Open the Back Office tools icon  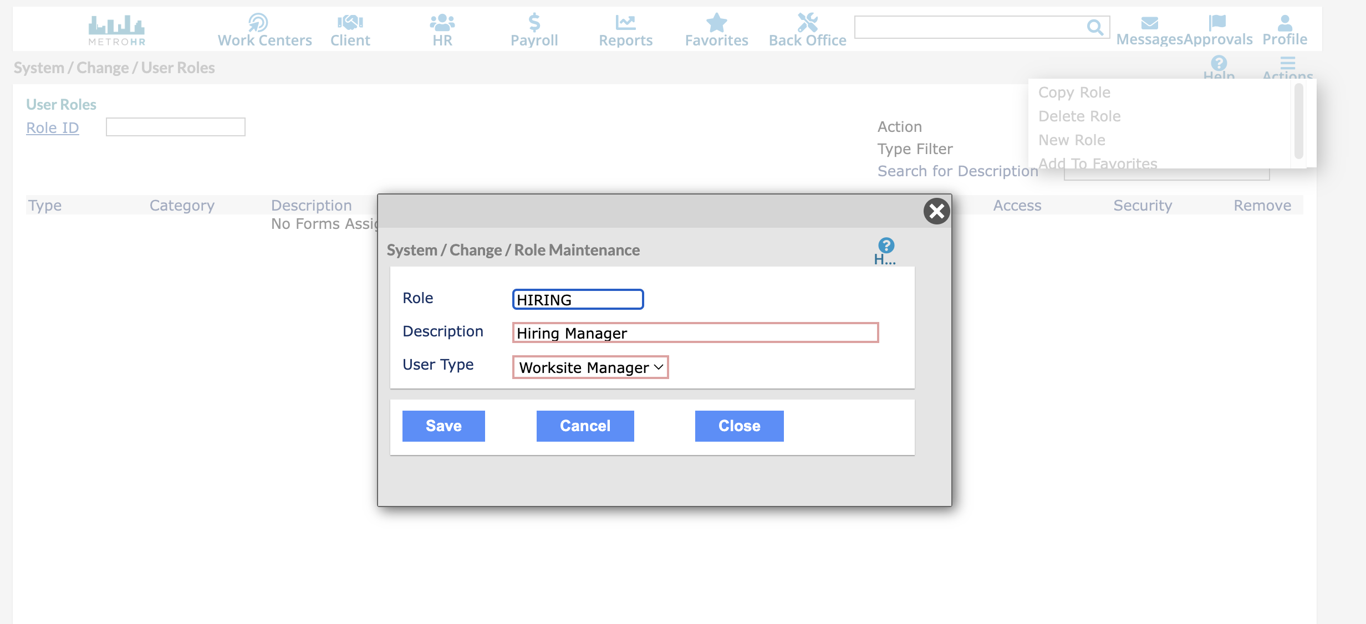pyautogui.click(x=807, y=23)
